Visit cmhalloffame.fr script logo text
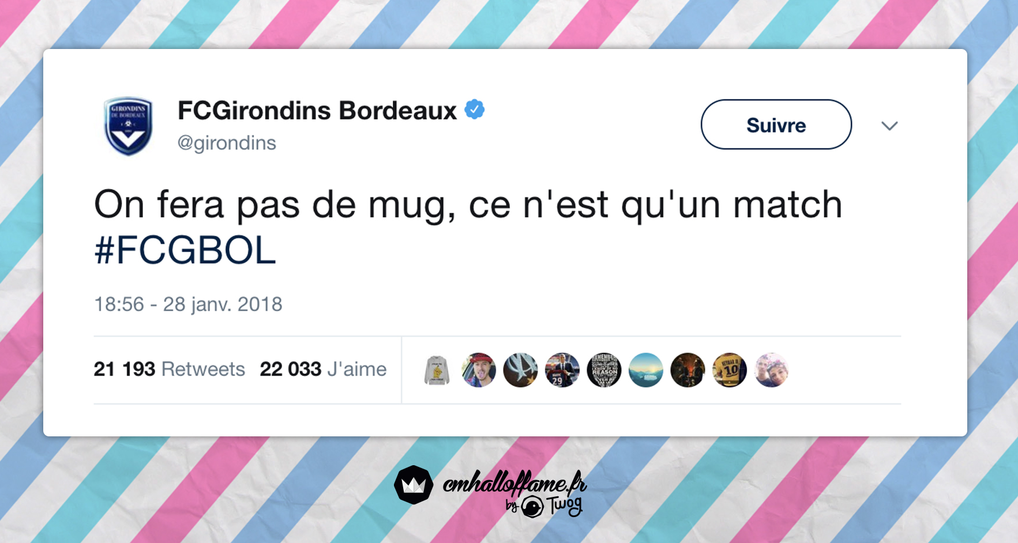This screenshot has height=543, width=1018. [x=514, y=483]
